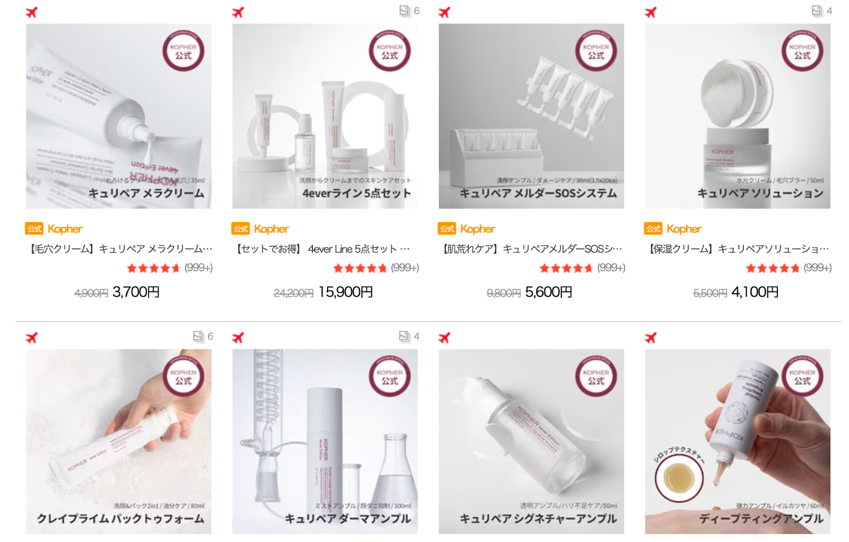Click the image gallery icon on the キュリペアソリューション card
The height and width of the screenshot is (542, 849).
817,11
